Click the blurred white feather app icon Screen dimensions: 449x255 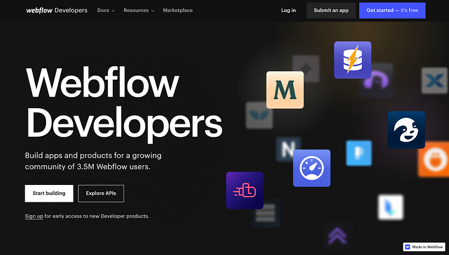391,207
